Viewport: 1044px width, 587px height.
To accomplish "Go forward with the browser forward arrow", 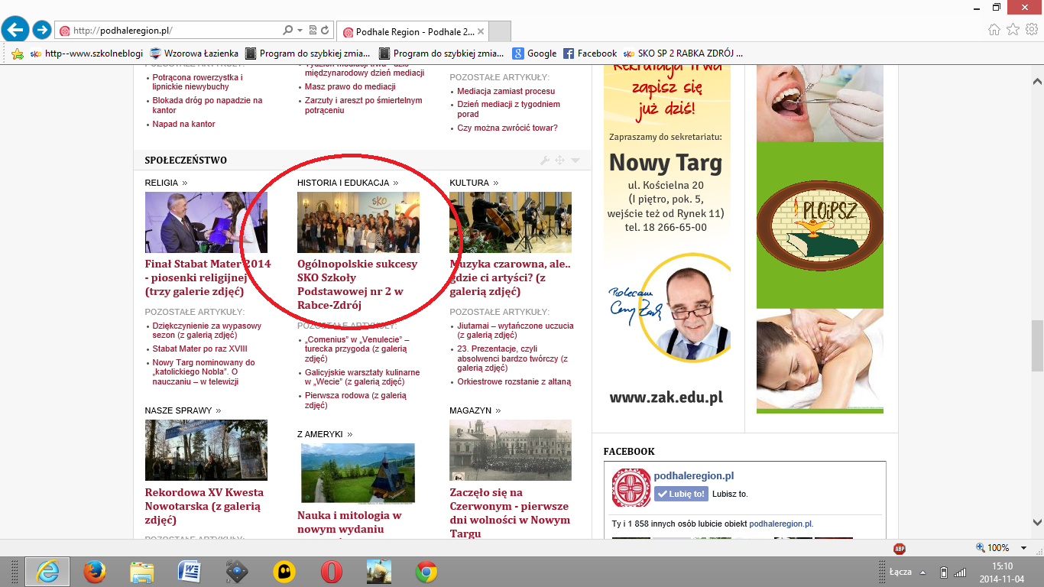I will coord(42,31).
